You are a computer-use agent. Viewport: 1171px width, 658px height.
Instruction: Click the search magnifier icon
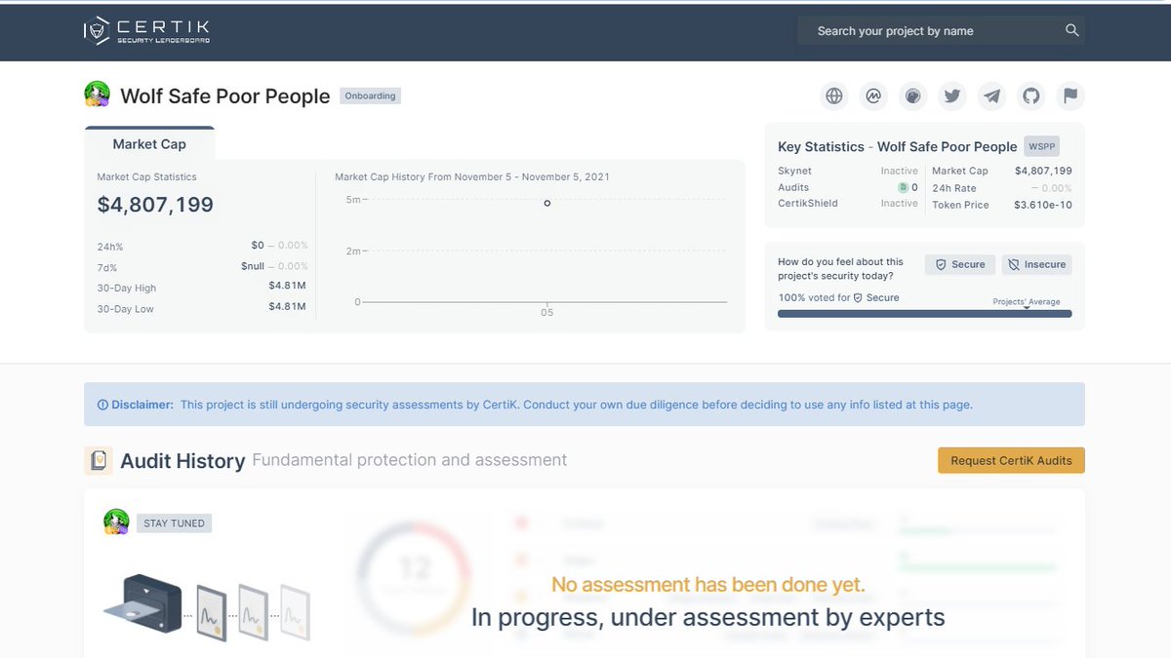click(1071, 30)
